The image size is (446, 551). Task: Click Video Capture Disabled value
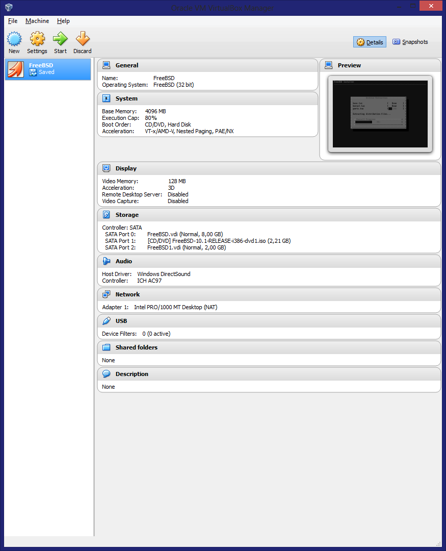coord(178,202)
